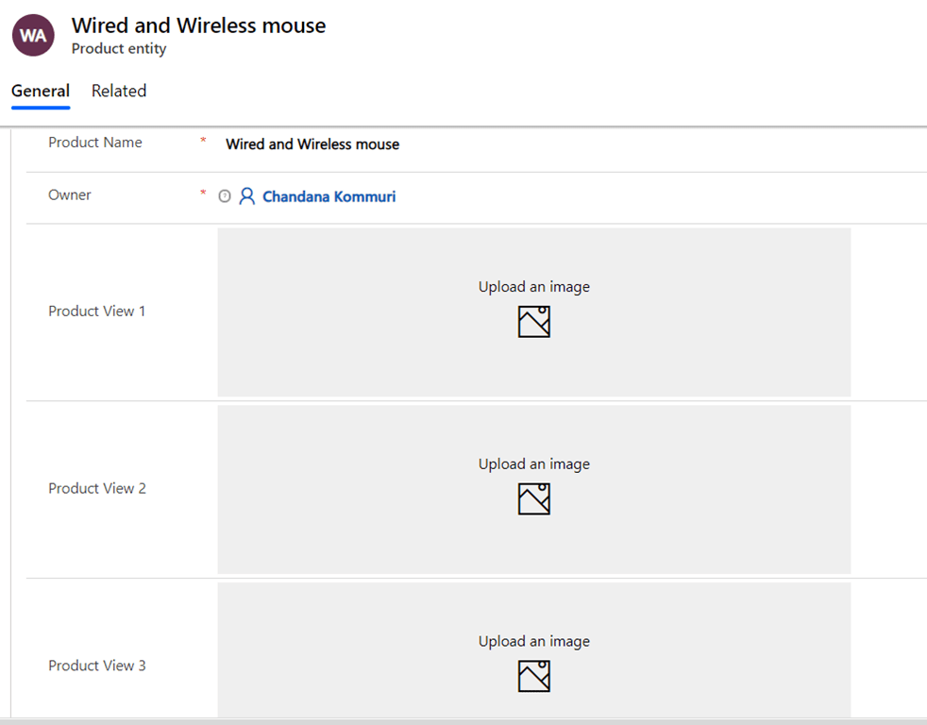This screenshot has height=725, width=927.
Task: Click the horizontal scrollbar at the bottom
Action: point(463,721)
